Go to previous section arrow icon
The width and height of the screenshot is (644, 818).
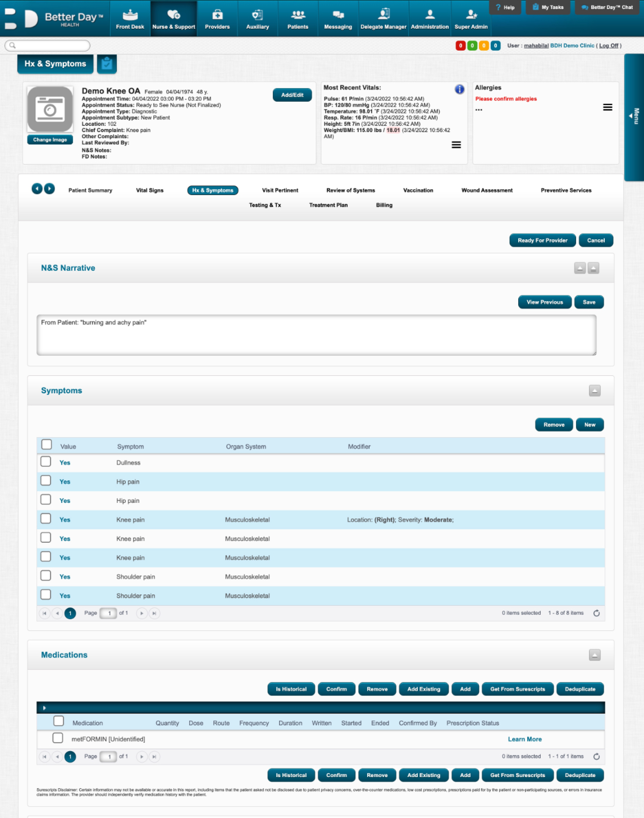(37, 189)
